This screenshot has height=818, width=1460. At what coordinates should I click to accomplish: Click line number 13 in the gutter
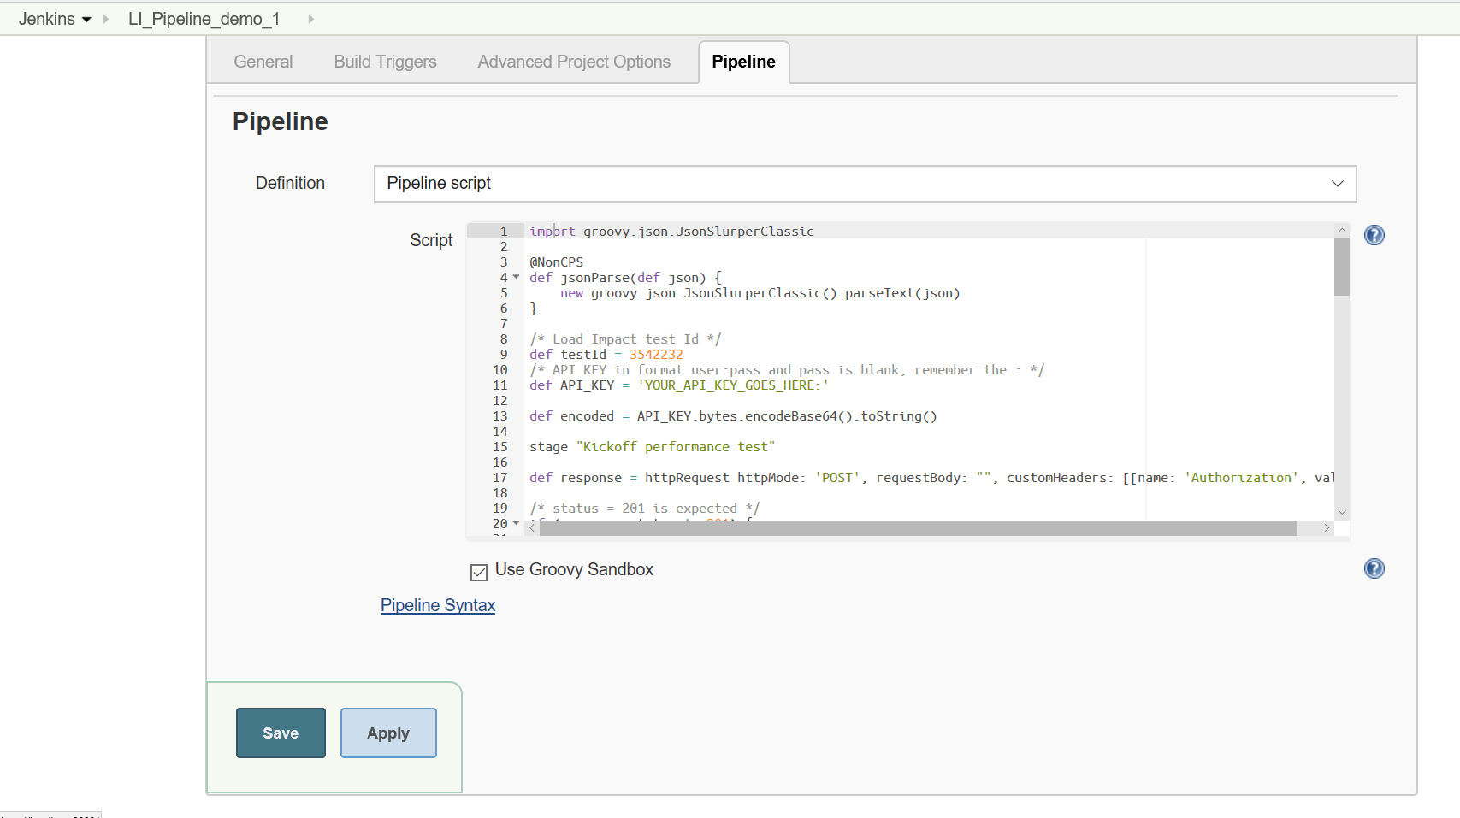[x=499, y=416]
